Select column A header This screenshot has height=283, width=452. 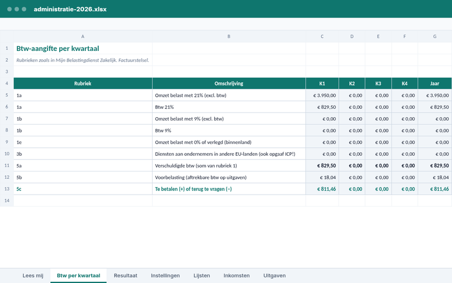tap(82, 36)
